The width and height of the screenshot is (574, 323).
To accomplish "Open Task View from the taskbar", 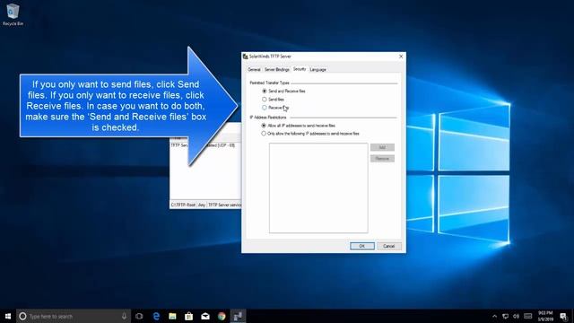I will 139,316.
